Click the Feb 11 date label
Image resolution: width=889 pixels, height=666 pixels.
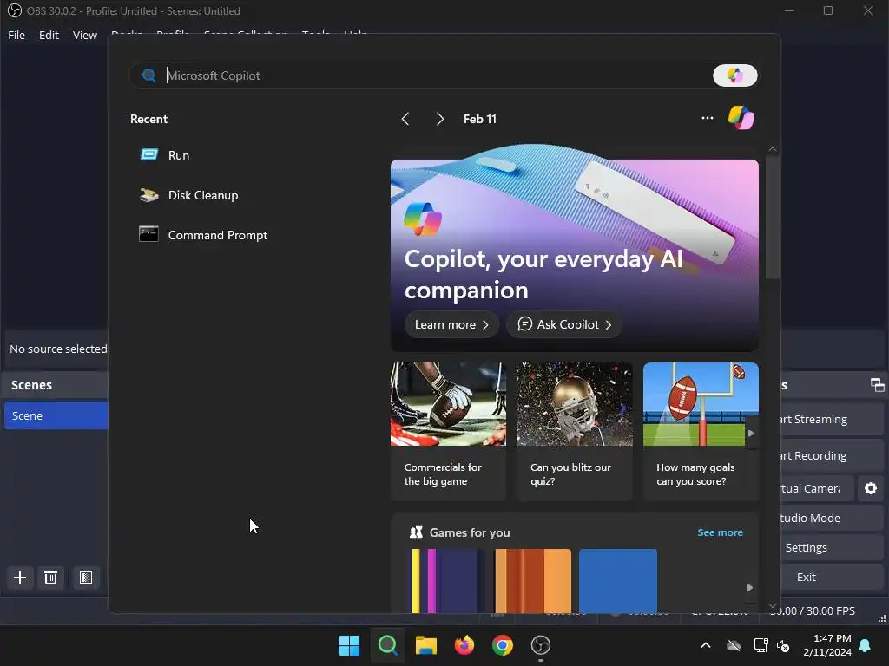[x=479, y=119]
